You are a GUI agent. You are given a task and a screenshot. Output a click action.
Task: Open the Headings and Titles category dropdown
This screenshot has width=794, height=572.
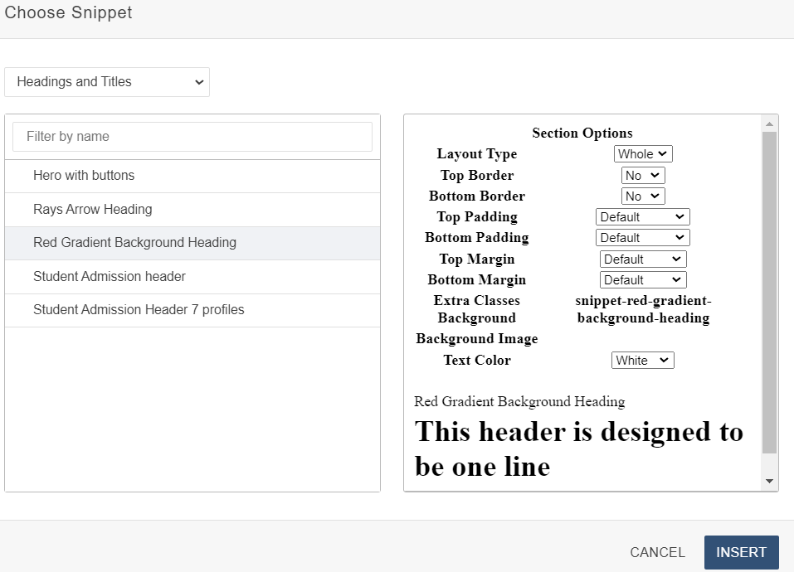(x=107, y=82)
